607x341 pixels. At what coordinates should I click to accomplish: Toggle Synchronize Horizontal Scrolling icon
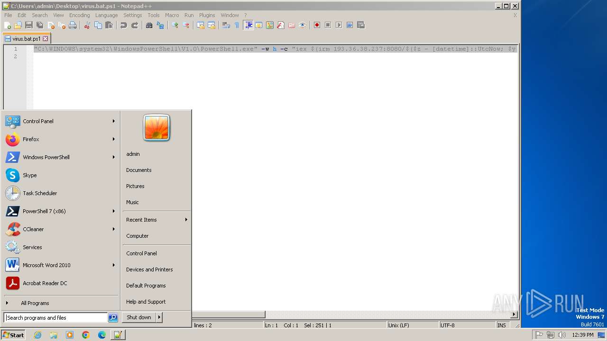tap(212, 25)
